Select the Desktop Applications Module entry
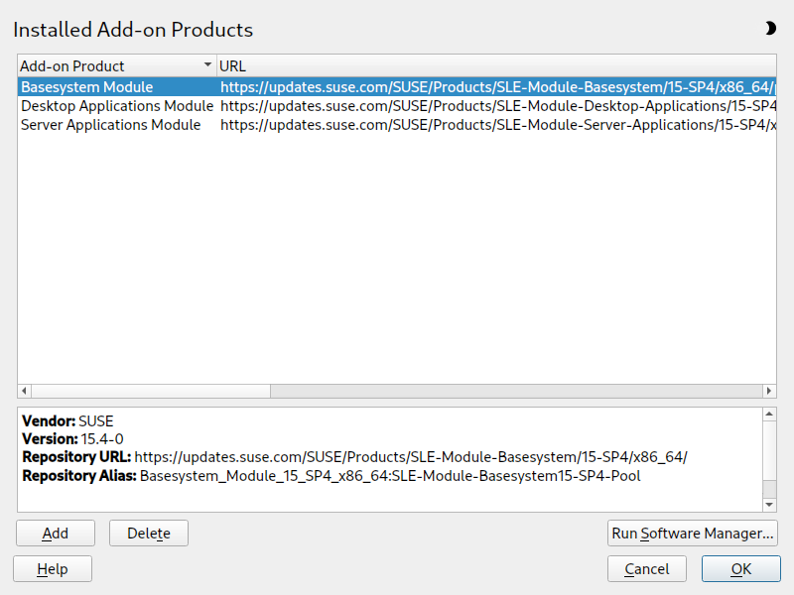This screenshot has width=794, height=595. pyautogui.click(x=117, y=106)
